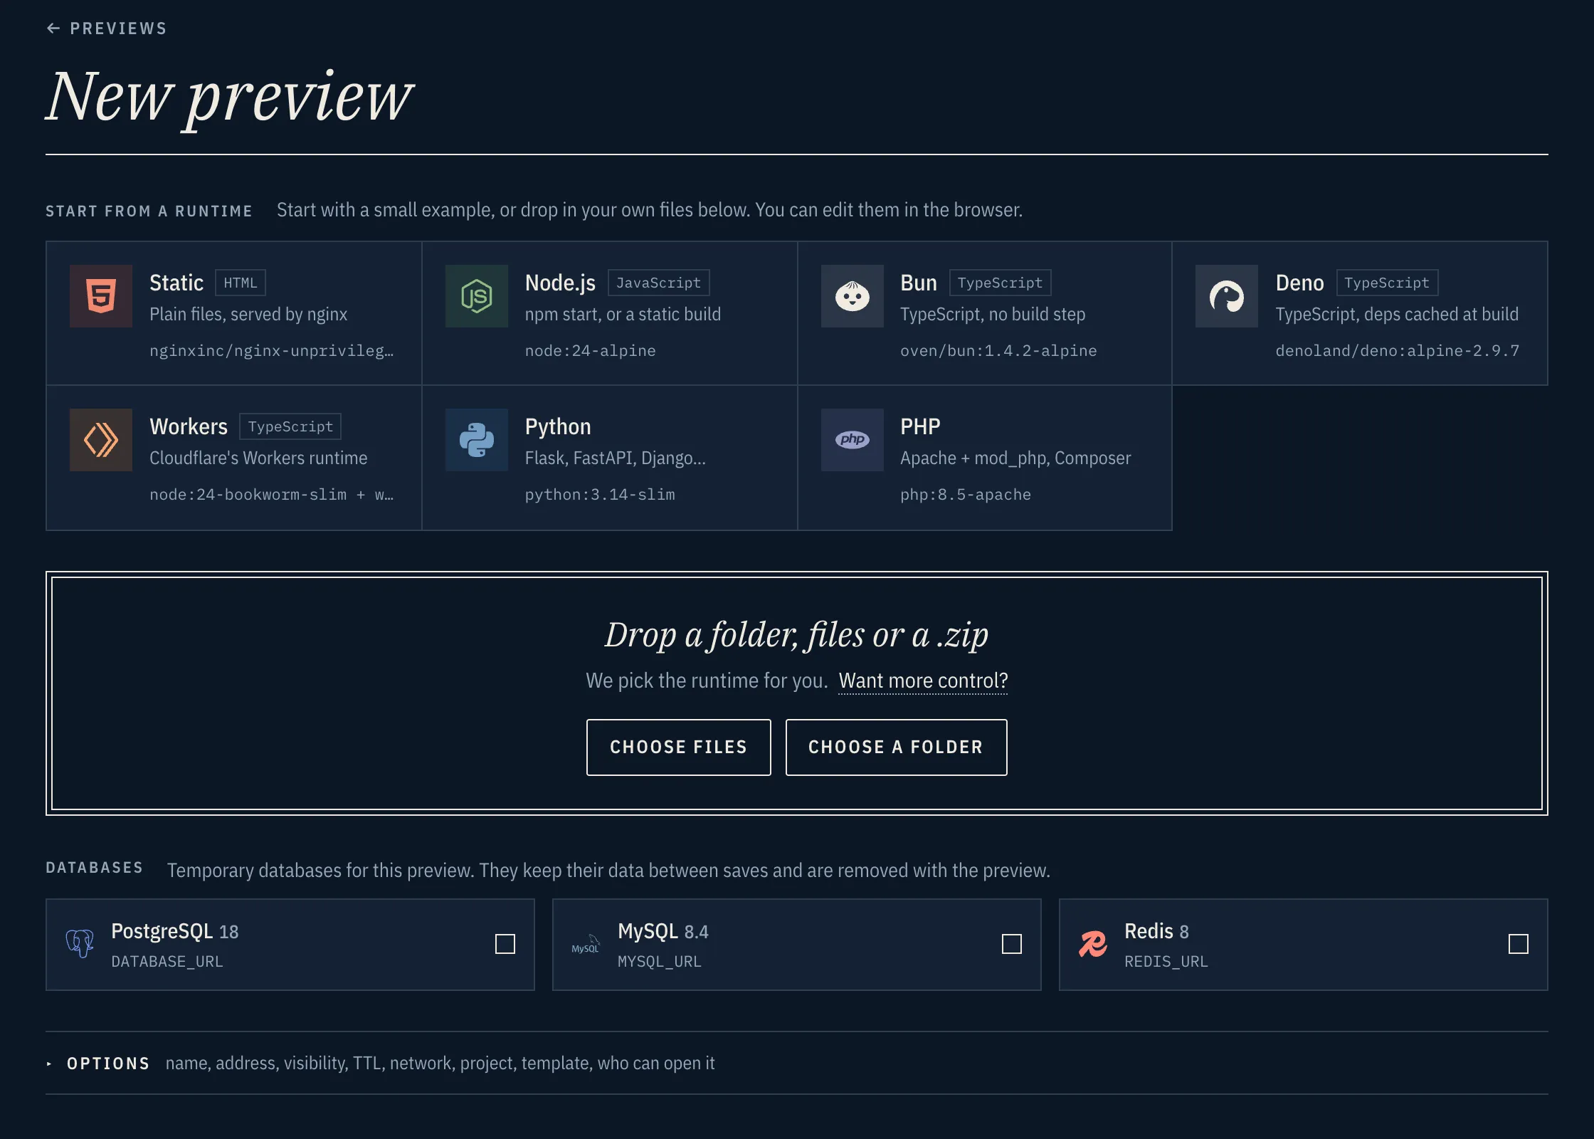Expand the Options disclosure triangle
1594x1139 pixels.
(49, 1064)
